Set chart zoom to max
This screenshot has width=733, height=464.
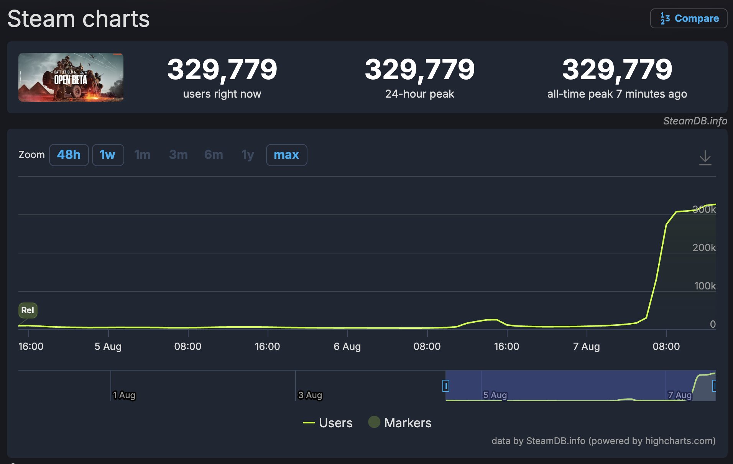[286, 155]
